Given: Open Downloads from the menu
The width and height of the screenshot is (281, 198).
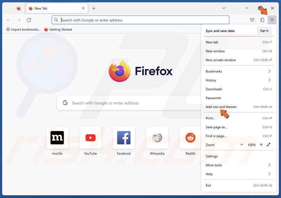Looking at the screenshot, I should coord(239,89).
